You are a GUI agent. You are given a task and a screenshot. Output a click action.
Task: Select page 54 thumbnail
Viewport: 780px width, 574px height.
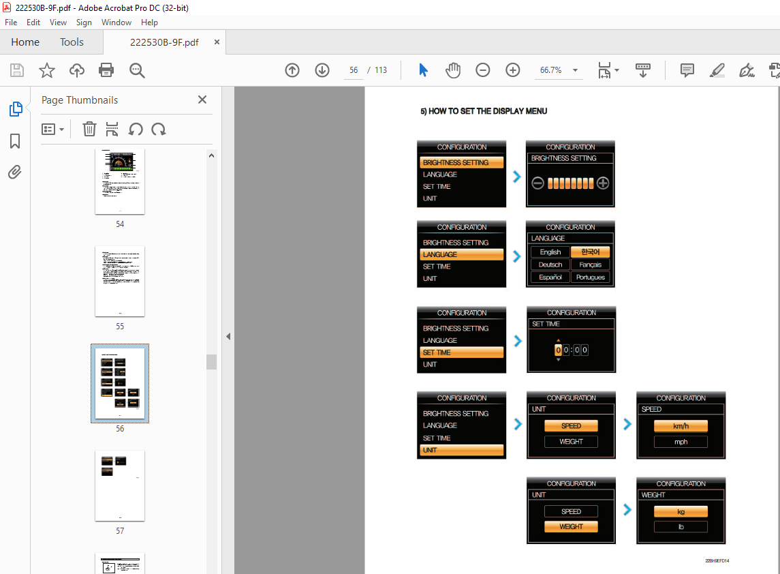point(120,182)
